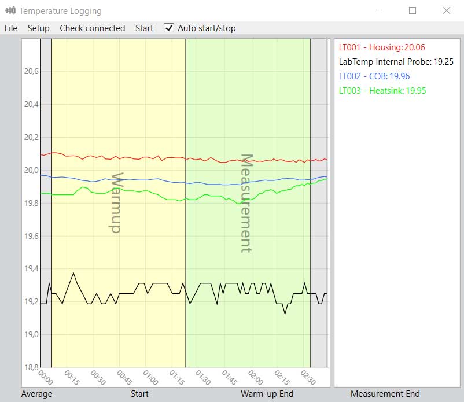Click the 01:30 time axis label
This screenshot has height=402, width=464.
pyautogui.click(x=203, y=378)
